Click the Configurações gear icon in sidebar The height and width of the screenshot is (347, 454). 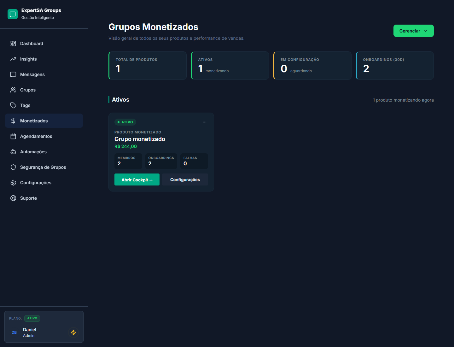[13, 183]
